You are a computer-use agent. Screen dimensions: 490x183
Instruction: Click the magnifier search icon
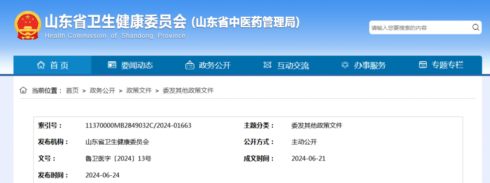pos(476,27)
